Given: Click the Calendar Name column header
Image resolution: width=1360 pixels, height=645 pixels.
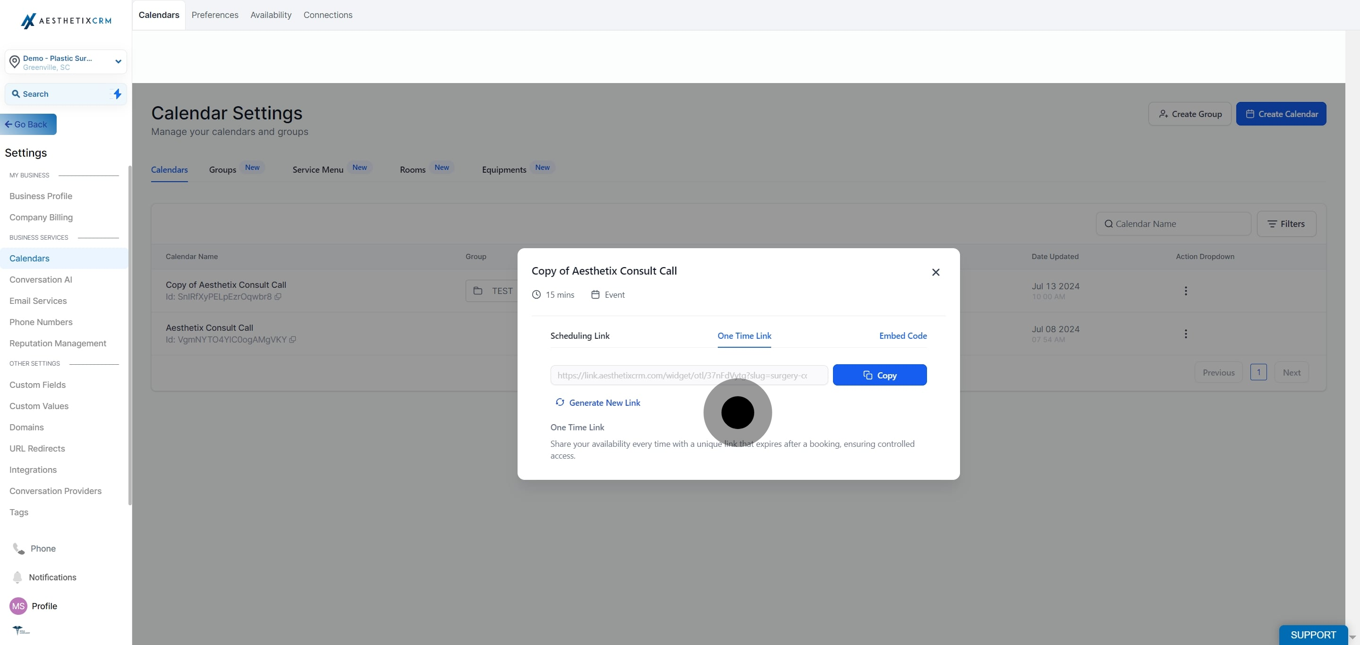Looking at the screenshot, I should pos(192,256).
